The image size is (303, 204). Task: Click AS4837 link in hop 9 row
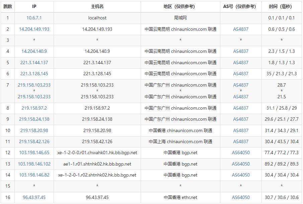pyautogui.click(x=241, y=119)
